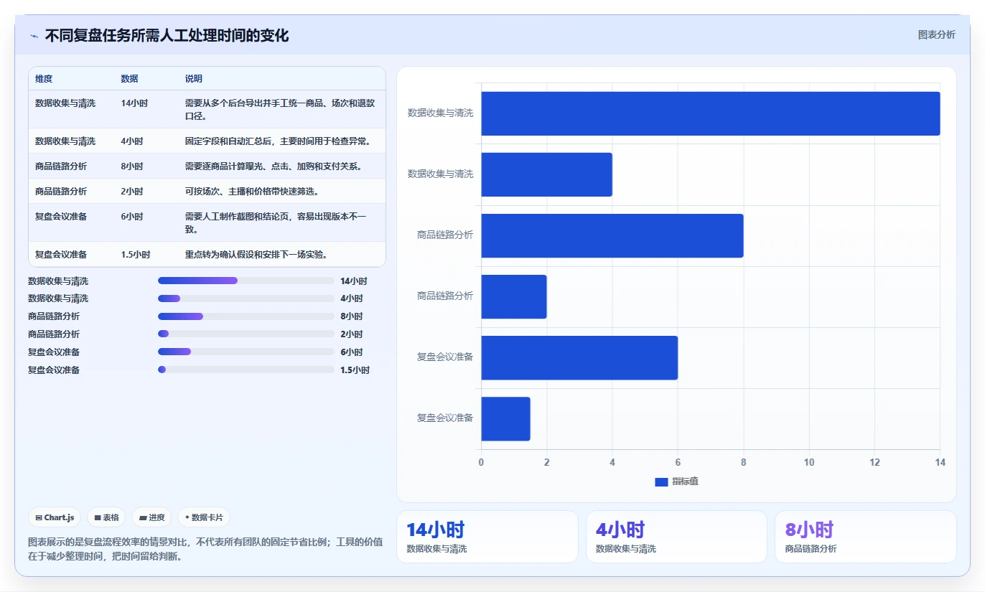Image resolution: width=985 pixels, height=592 pixels.
Task: Open the 4小时 数据收集与清洗 data card
Action: point(676,537)
